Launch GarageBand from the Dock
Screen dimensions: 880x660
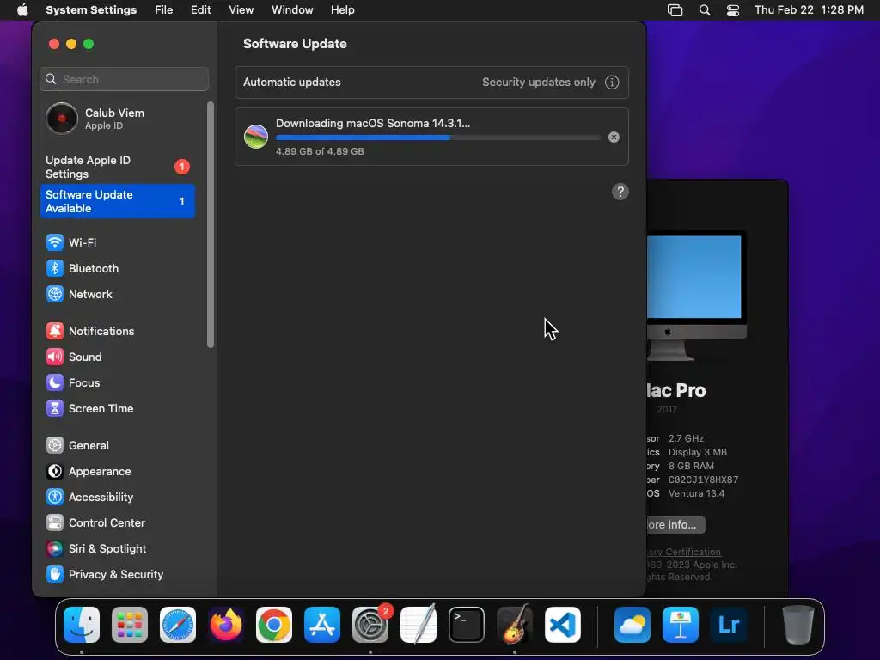tap(515, 625)
